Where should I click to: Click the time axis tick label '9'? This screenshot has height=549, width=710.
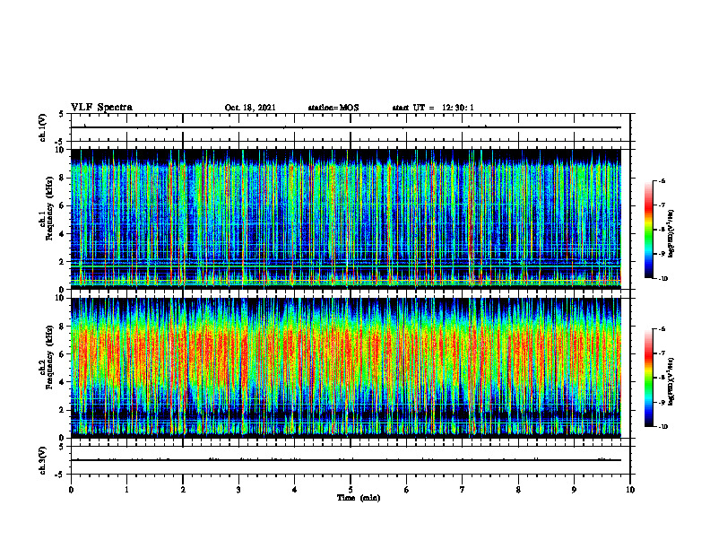574,490
